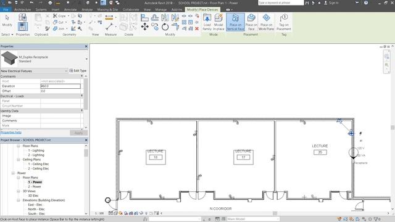Select the Align tool
The height and width of the screenshot is (222, 395).
144,18
